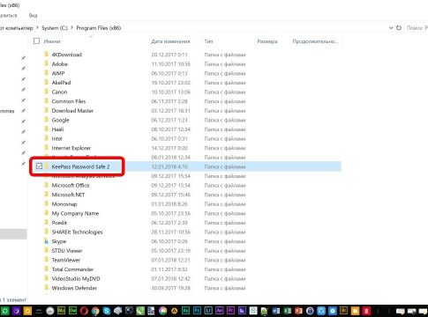Screen dimensions: 428x317
Task: Open Skype from the taskbar
Action: tap(106, 311)
